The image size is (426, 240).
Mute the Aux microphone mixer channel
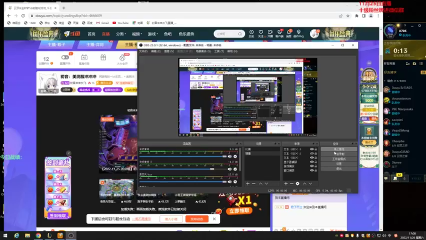click(x=230, y=181)
